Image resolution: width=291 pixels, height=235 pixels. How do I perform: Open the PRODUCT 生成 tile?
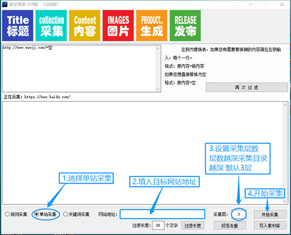pyautogui.click(x=152, y=26)
